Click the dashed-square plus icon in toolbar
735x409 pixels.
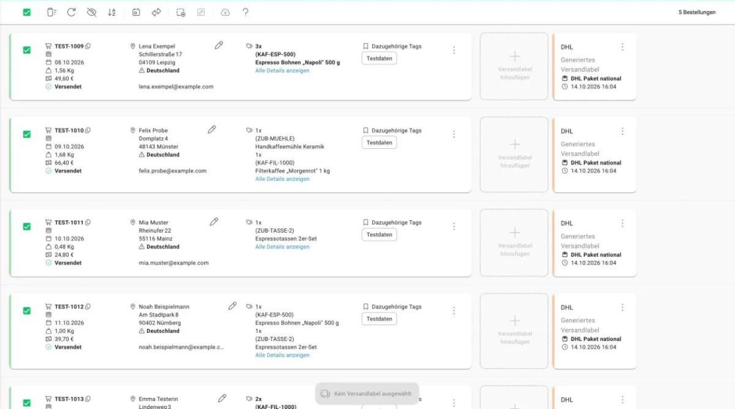click(181, 12)
